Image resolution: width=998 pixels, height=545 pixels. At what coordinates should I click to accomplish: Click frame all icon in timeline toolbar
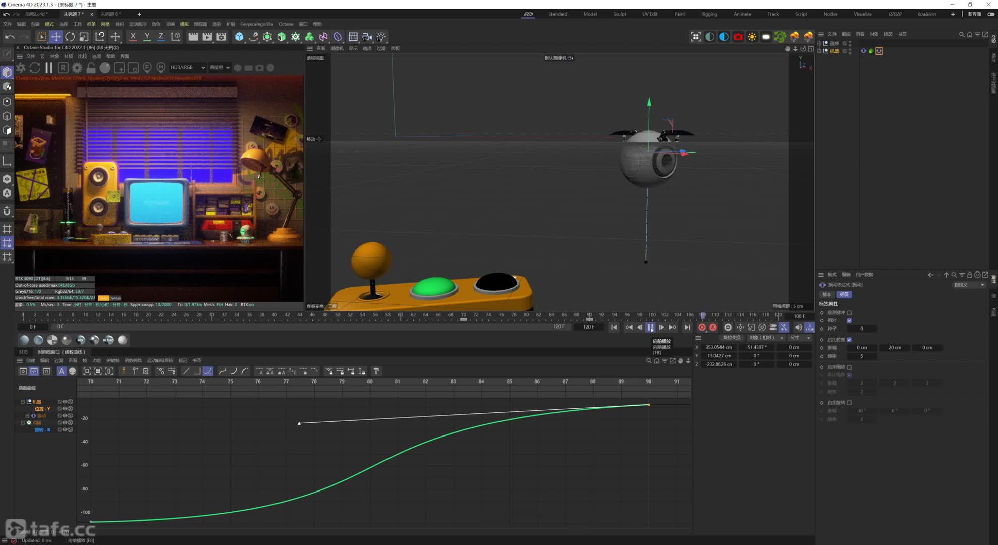coord(87,371)
